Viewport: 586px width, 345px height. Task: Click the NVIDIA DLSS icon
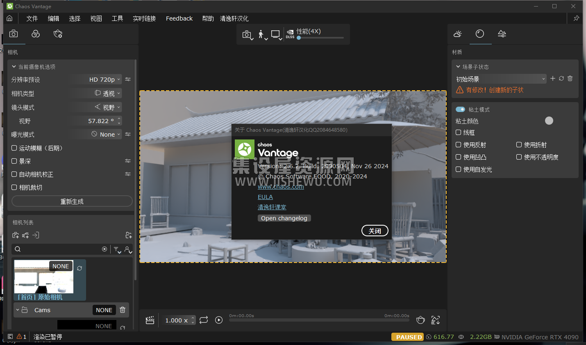(x=290, y=34)
